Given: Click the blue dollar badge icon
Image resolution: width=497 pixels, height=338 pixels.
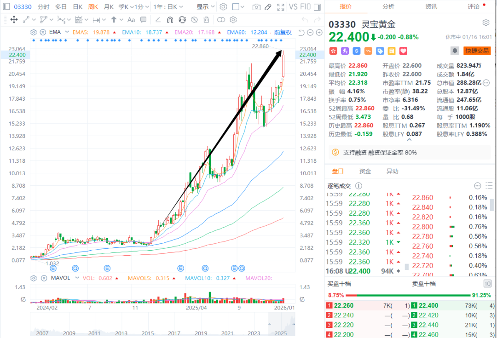Looking at the screenshot, I should point(357,51).
